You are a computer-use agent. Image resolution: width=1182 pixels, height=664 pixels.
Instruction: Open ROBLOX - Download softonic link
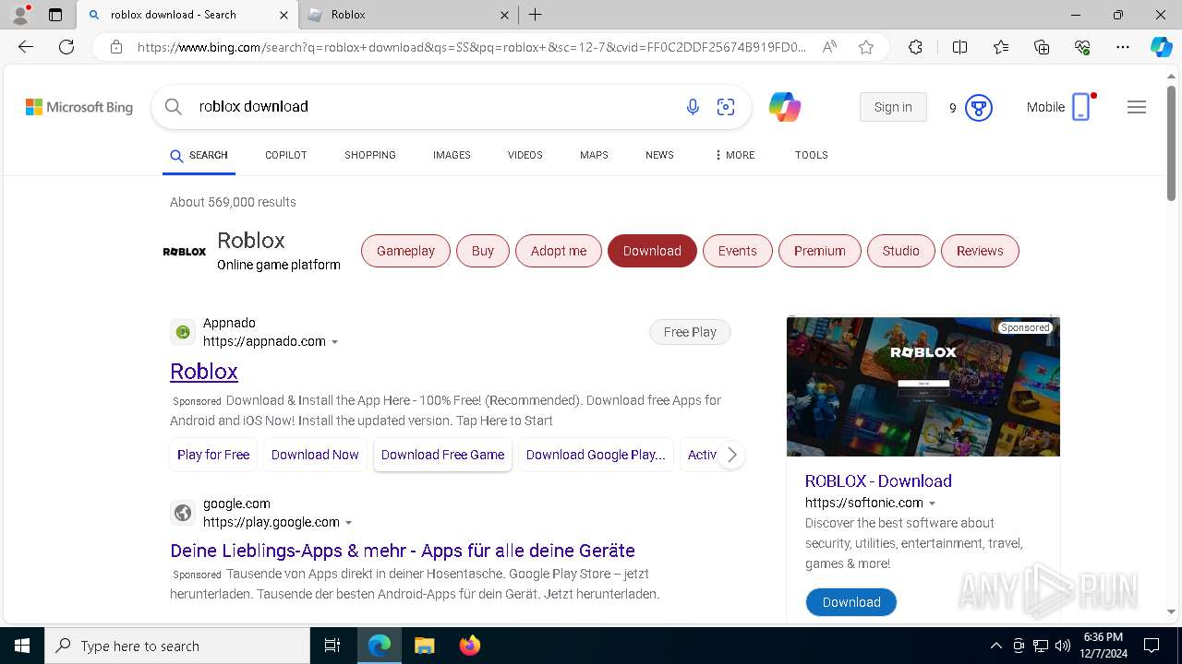878,480
